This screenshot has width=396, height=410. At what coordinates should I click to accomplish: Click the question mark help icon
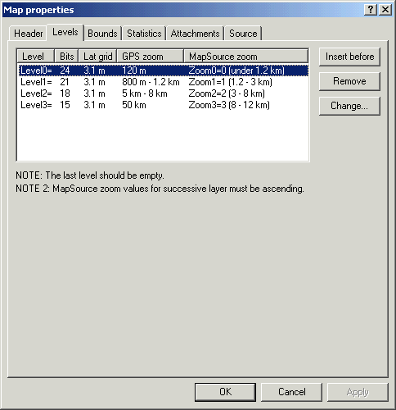point(371,10)
